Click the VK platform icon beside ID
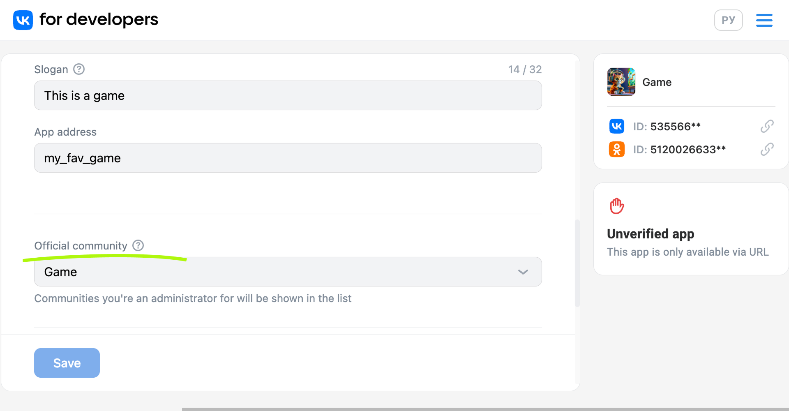Screen dimensions: 789x411 click(x=617, y=126)
